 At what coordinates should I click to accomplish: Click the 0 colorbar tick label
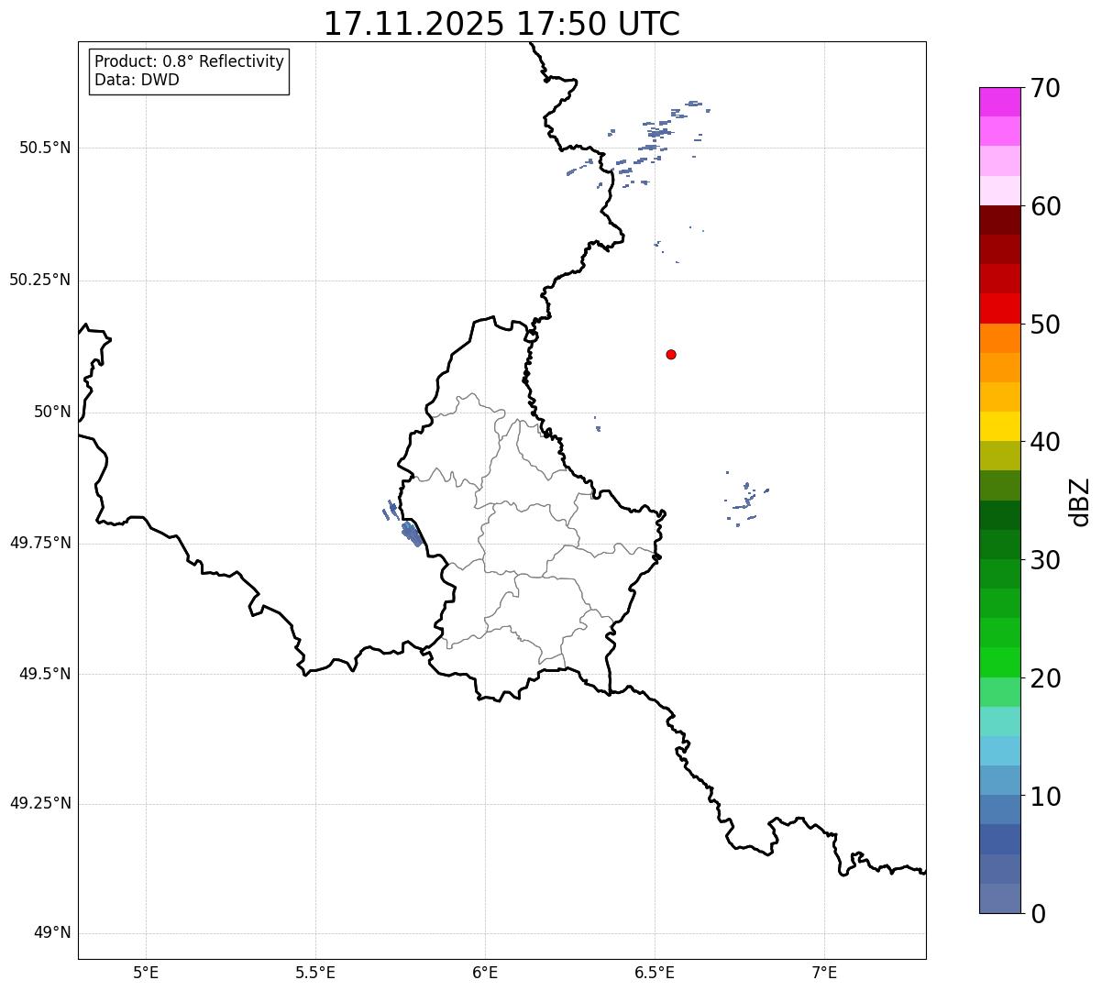coord(1038,914)
